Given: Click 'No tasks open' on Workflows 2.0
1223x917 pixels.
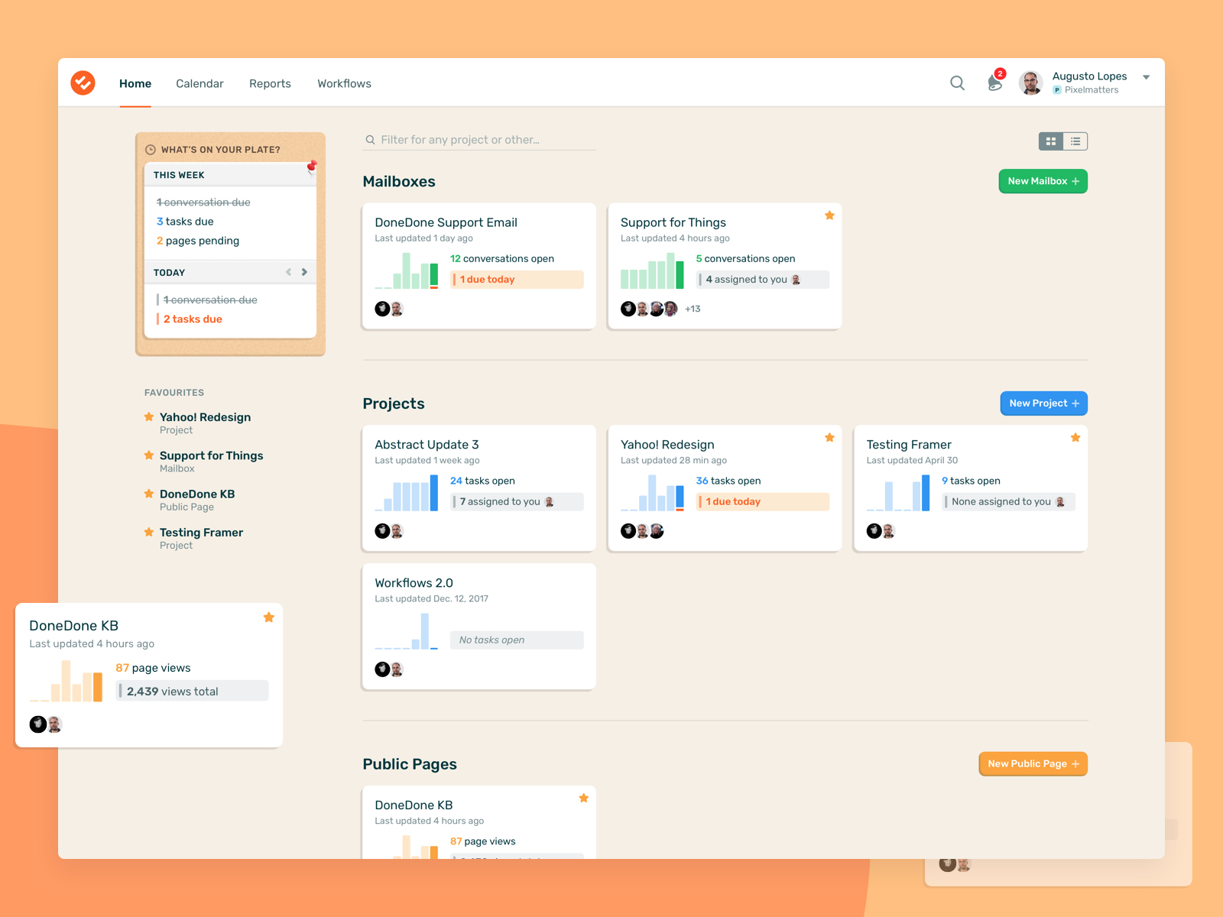Looking at the screenshot, I should pos(517,640).
